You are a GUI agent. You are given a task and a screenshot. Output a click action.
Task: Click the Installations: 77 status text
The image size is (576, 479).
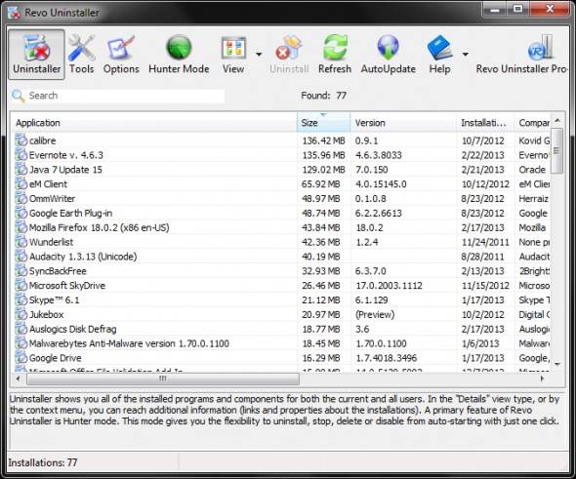43,462
